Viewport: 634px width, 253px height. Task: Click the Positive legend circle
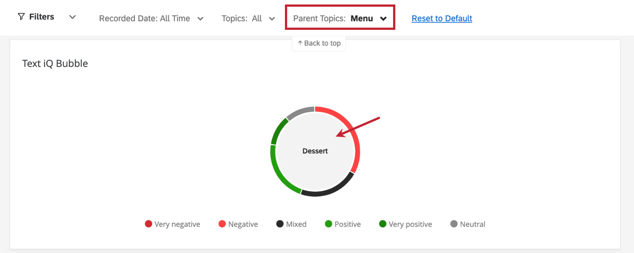329,224
